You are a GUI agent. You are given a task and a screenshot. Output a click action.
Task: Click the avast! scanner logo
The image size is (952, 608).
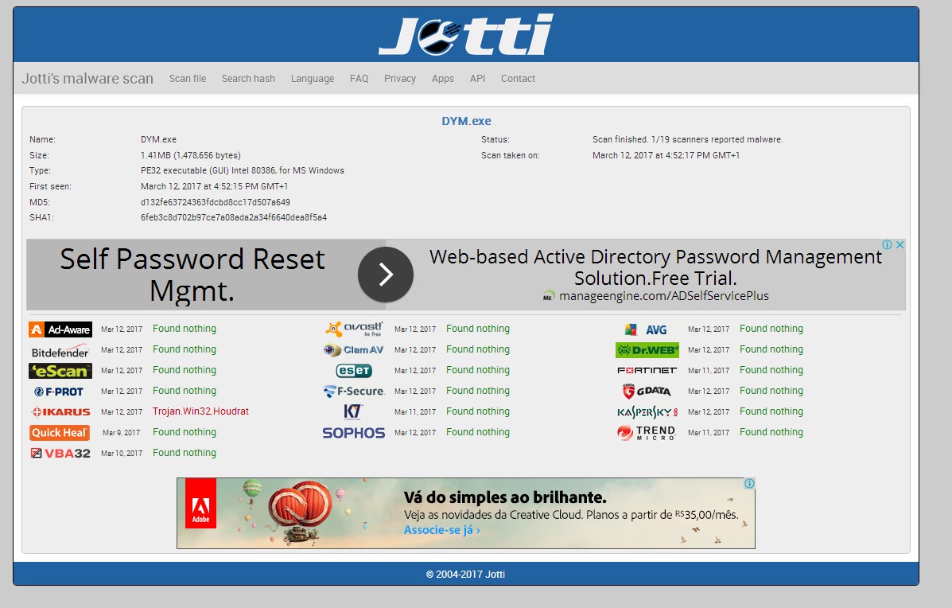tap(354, 329)
